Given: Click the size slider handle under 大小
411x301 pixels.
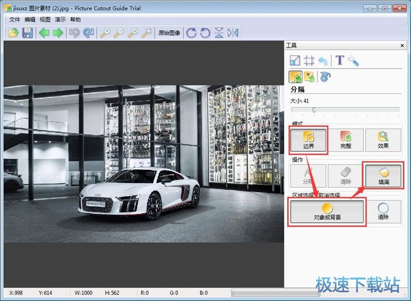Looking at the screenshot, I should [x=314, y=110].
